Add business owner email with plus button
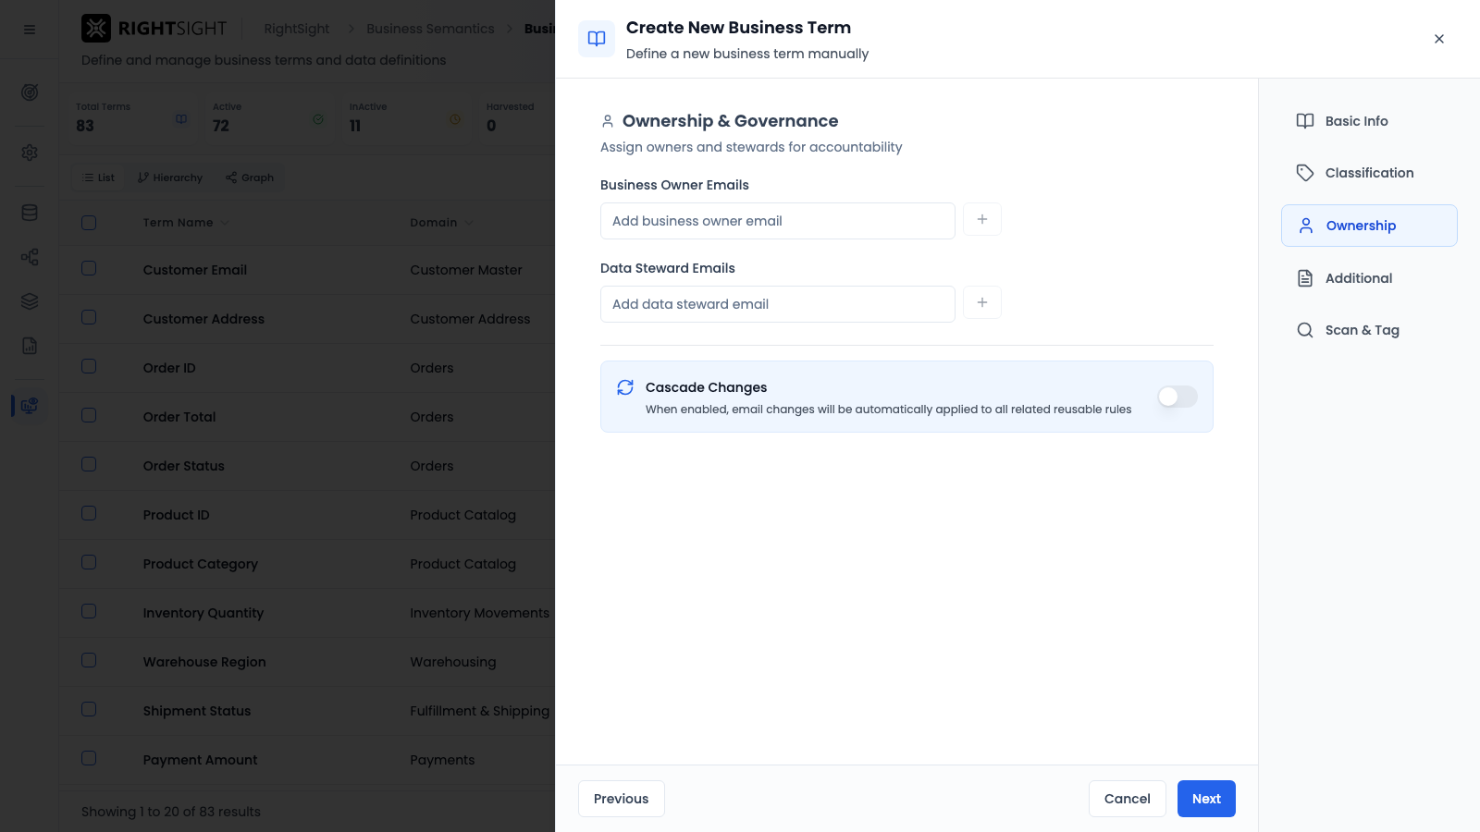 point(982,220)
